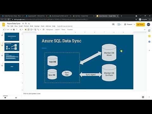Reload the browser page

(9, 19)
